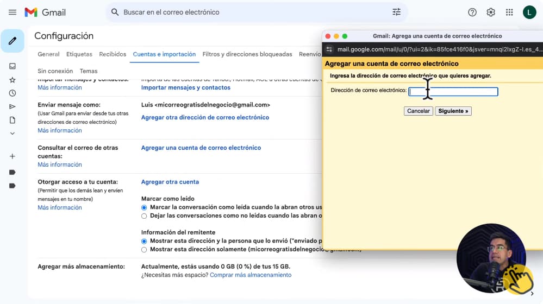This screenshot has height=304, width=543.
Task: Create new label plus icon
Action: pos(13,156)
